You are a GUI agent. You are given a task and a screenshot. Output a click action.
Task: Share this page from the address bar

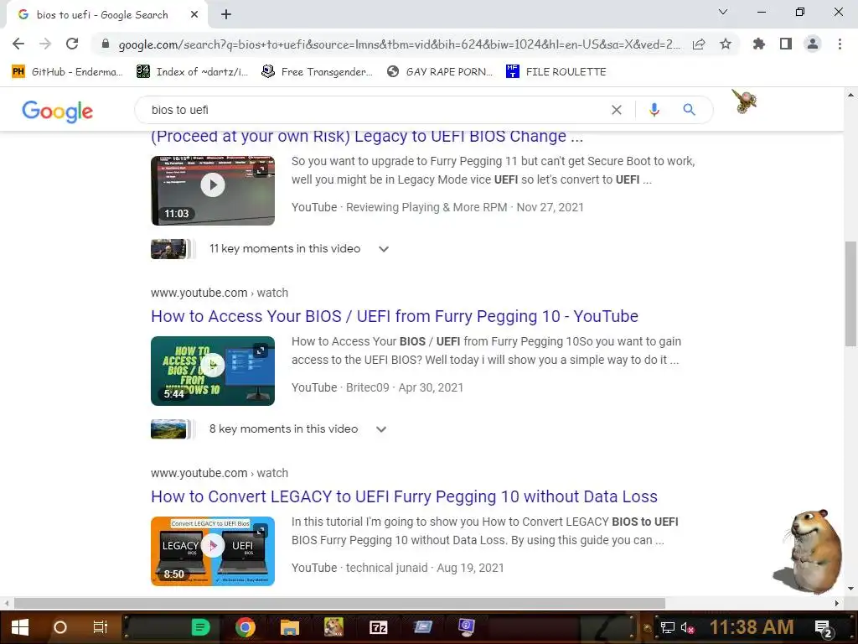pos(699,44)
